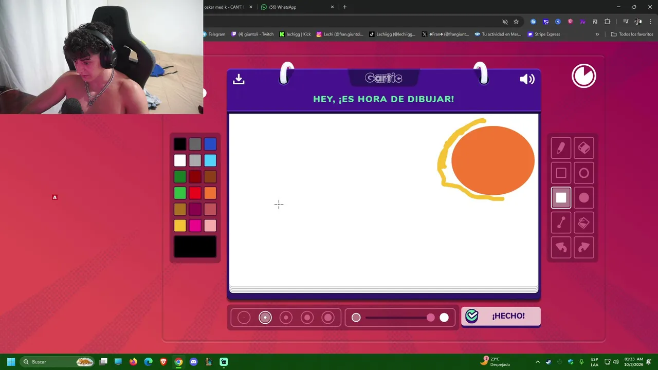This screenshot has width=658, height=370.
Task: Choose the second brush size
Action: pos(265,318)
